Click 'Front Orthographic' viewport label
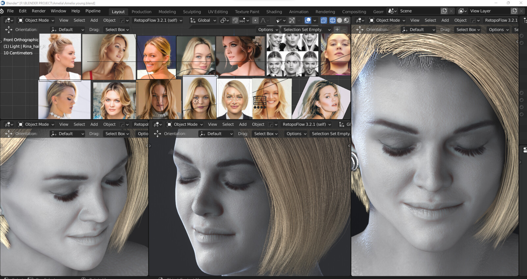 (x=21, y=39)
